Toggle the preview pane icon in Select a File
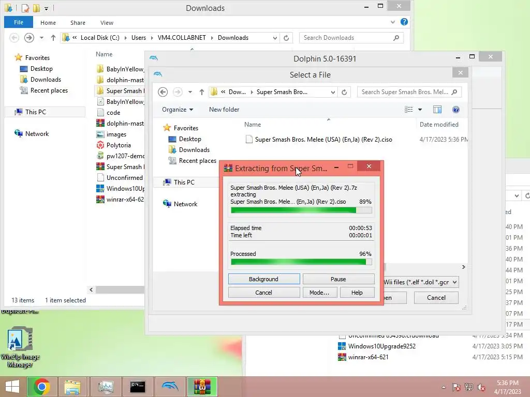Screen dimensions: 530x397 [437, 110]
